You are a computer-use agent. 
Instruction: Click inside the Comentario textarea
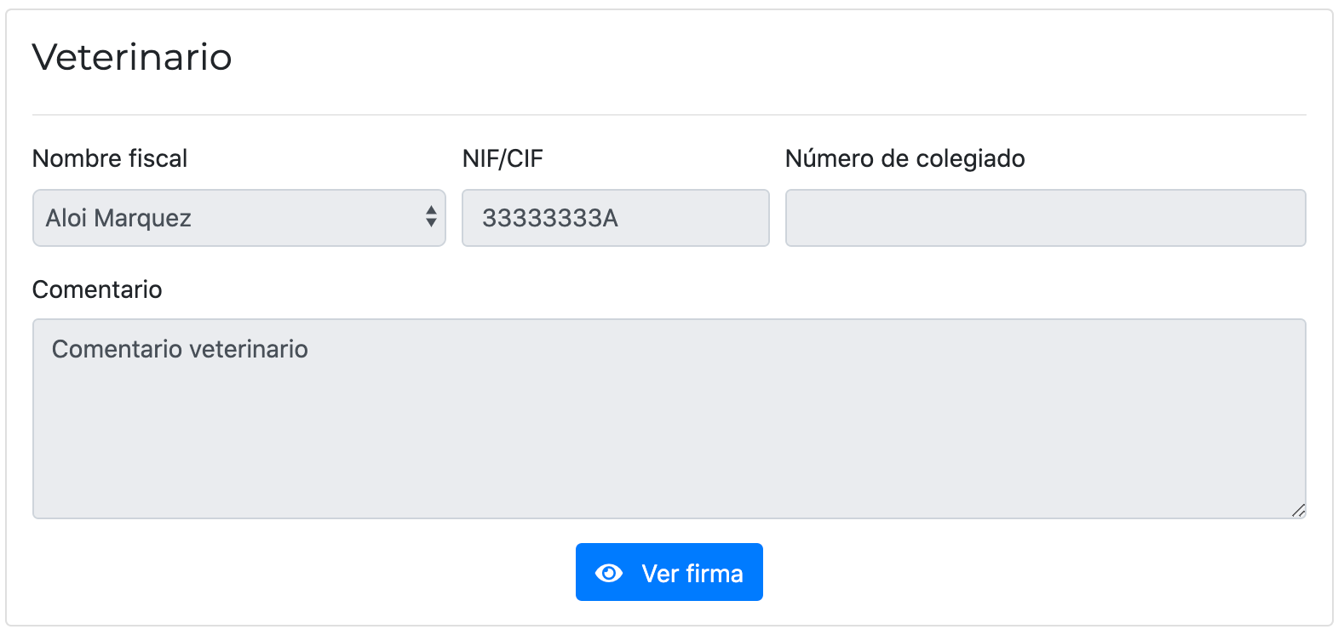point(669,419)
